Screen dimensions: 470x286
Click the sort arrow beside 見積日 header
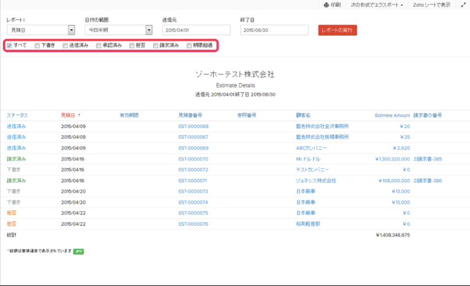point(79,115)
